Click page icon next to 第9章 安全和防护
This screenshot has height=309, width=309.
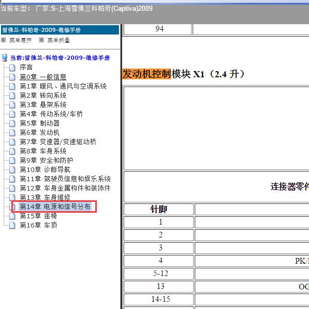point(12,160)
